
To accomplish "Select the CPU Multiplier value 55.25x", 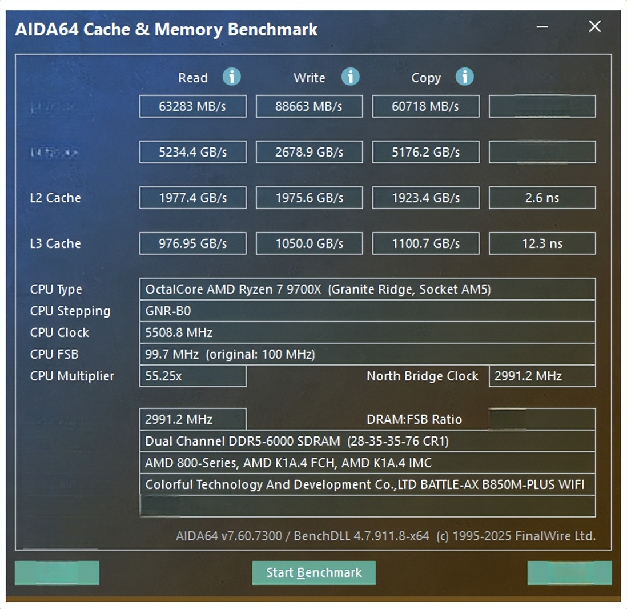I will point(193,376).
